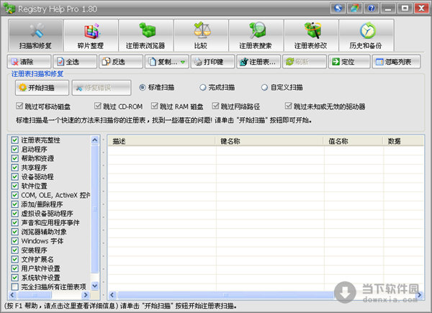
Task: Check 完全扫描所有注册表项 in the category list
Action: coord(16,286)
